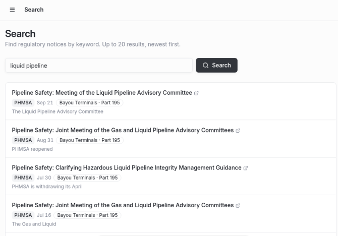Viewport: 338px width, 236px height.
Task: Click external link icon beside Integrity Management Guidance title
Action: pyautogui.click(x=246, y=168)
